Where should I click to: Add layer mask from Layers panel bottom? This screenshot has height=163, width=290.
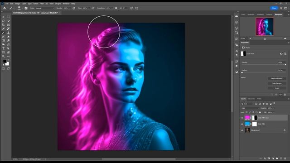[269, 158]
